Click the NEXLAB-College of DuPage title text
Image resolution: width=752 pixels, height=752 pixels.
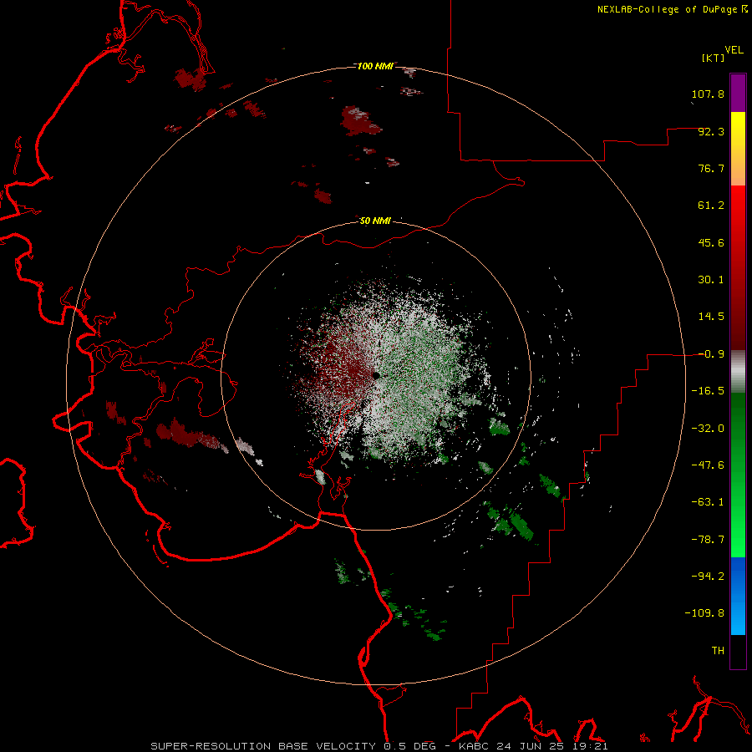click(667, 9)
